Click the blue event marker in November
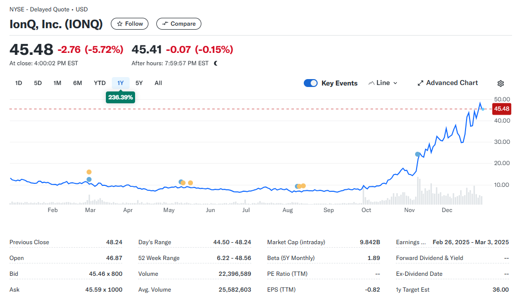518x302 pixels. (x=418, y=155)
